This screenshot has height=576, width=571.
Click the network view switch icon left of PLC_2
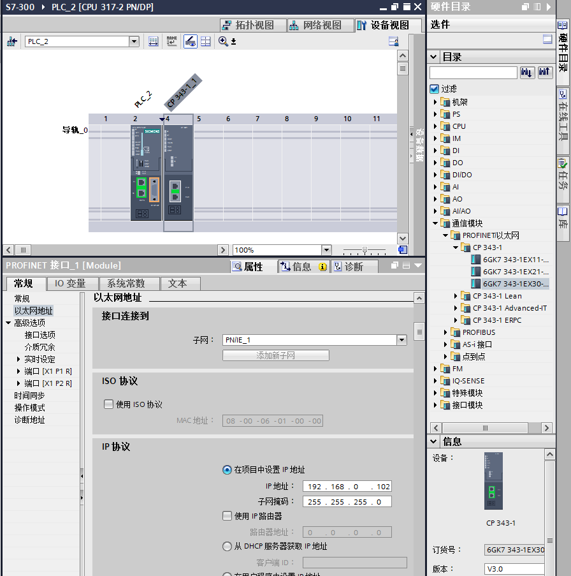12,41
